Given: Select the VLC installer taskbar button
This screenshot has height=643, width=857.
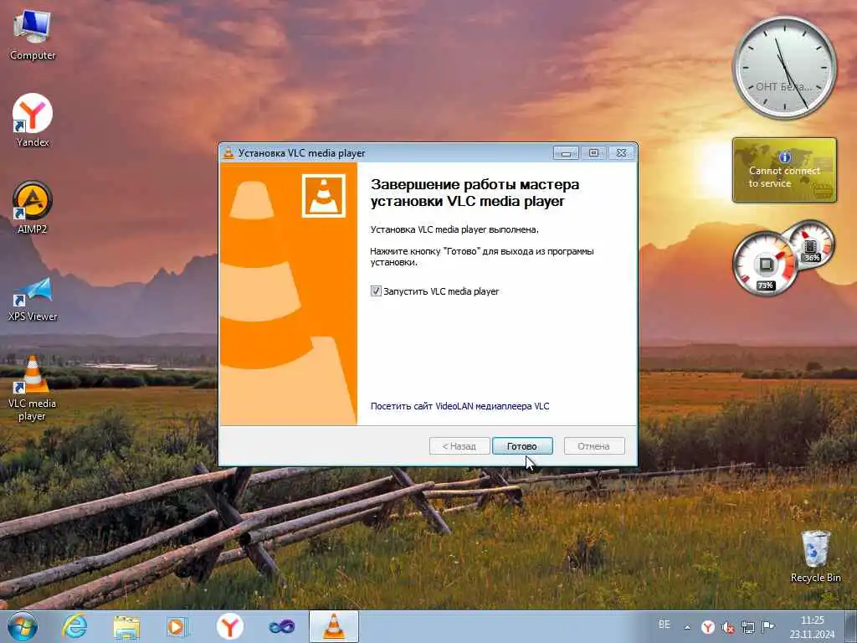Looking at the screenshot, I should (x=333, y=626).
